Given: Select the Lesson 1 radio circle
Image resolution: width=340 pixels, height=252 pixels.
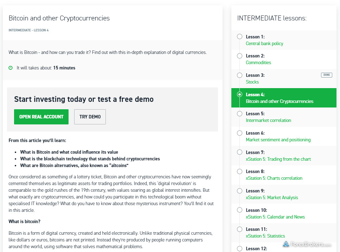Looking at the screenshot, I should click(x=239, y=37).
